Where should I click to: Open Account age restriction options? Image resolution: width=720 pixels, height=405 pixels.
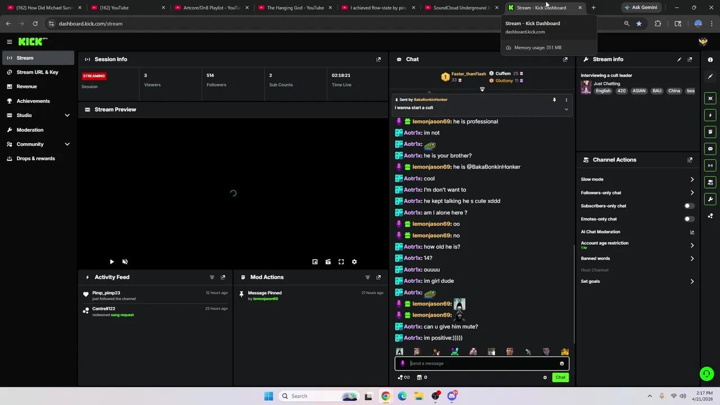(637, 245)
